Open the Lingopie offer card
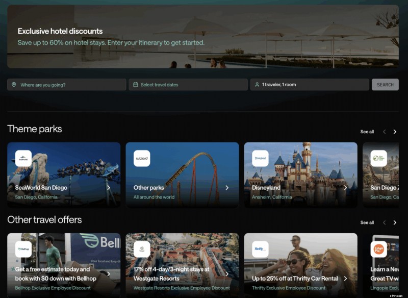This screenshot has height=298, width=408. coord(380,265)
